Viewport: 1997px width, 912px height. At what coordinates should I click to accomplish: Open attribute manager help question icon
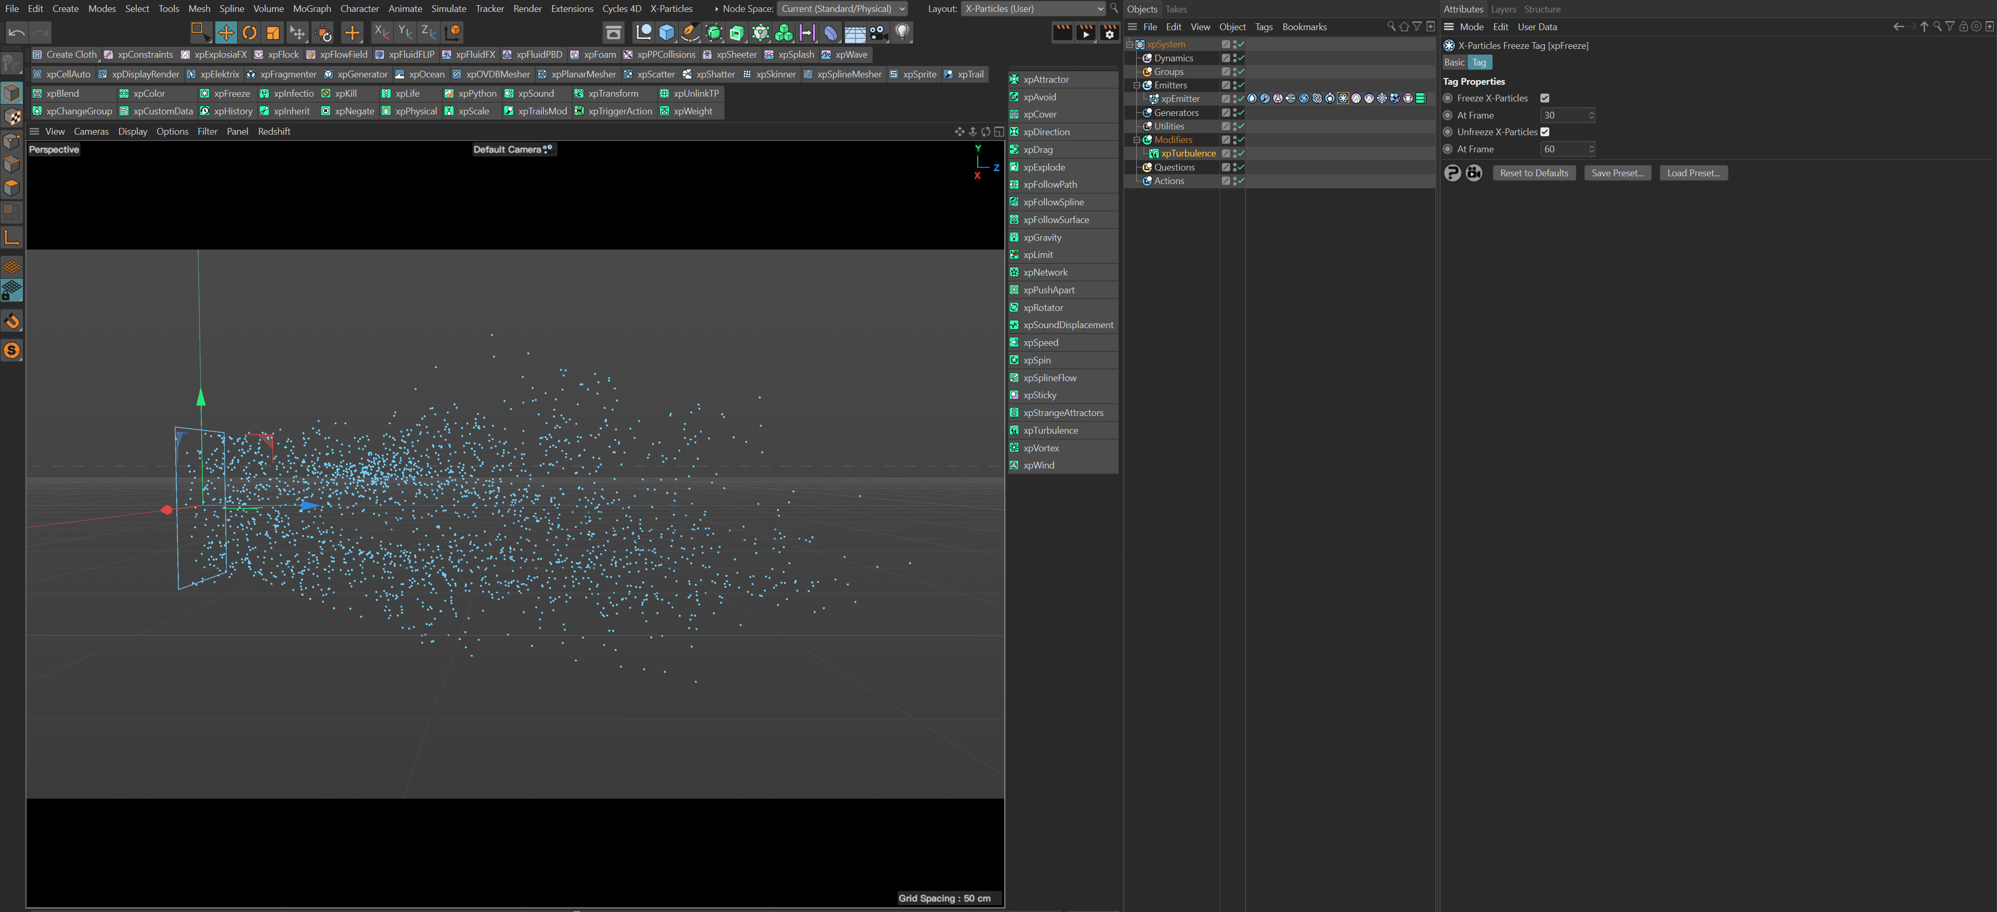tap(1453, 174)
